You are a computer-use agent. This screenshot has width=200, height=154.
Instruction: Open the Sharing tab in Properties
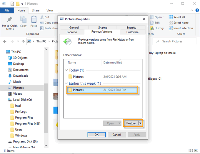coord(103,28)
